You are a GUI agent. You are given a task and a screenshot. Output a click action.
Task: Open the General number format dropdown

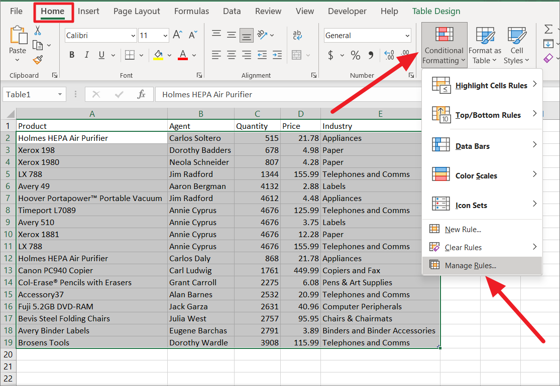click(x=407, y=36)
